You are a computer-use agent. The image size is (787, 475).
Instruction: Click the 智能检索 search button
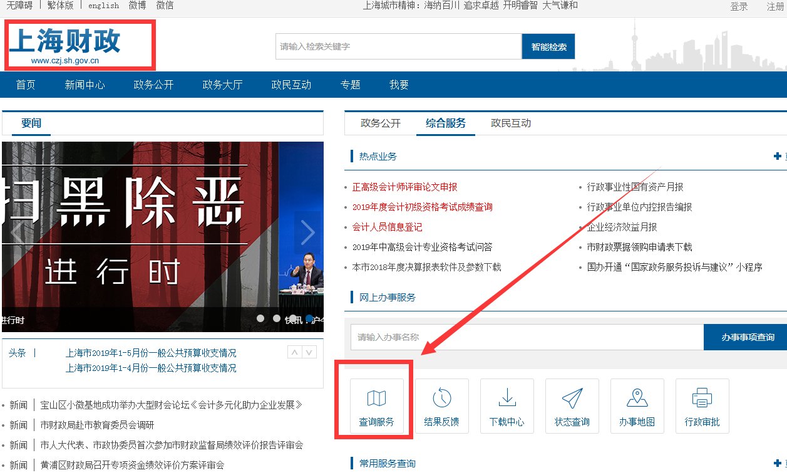tap(548, 46)
